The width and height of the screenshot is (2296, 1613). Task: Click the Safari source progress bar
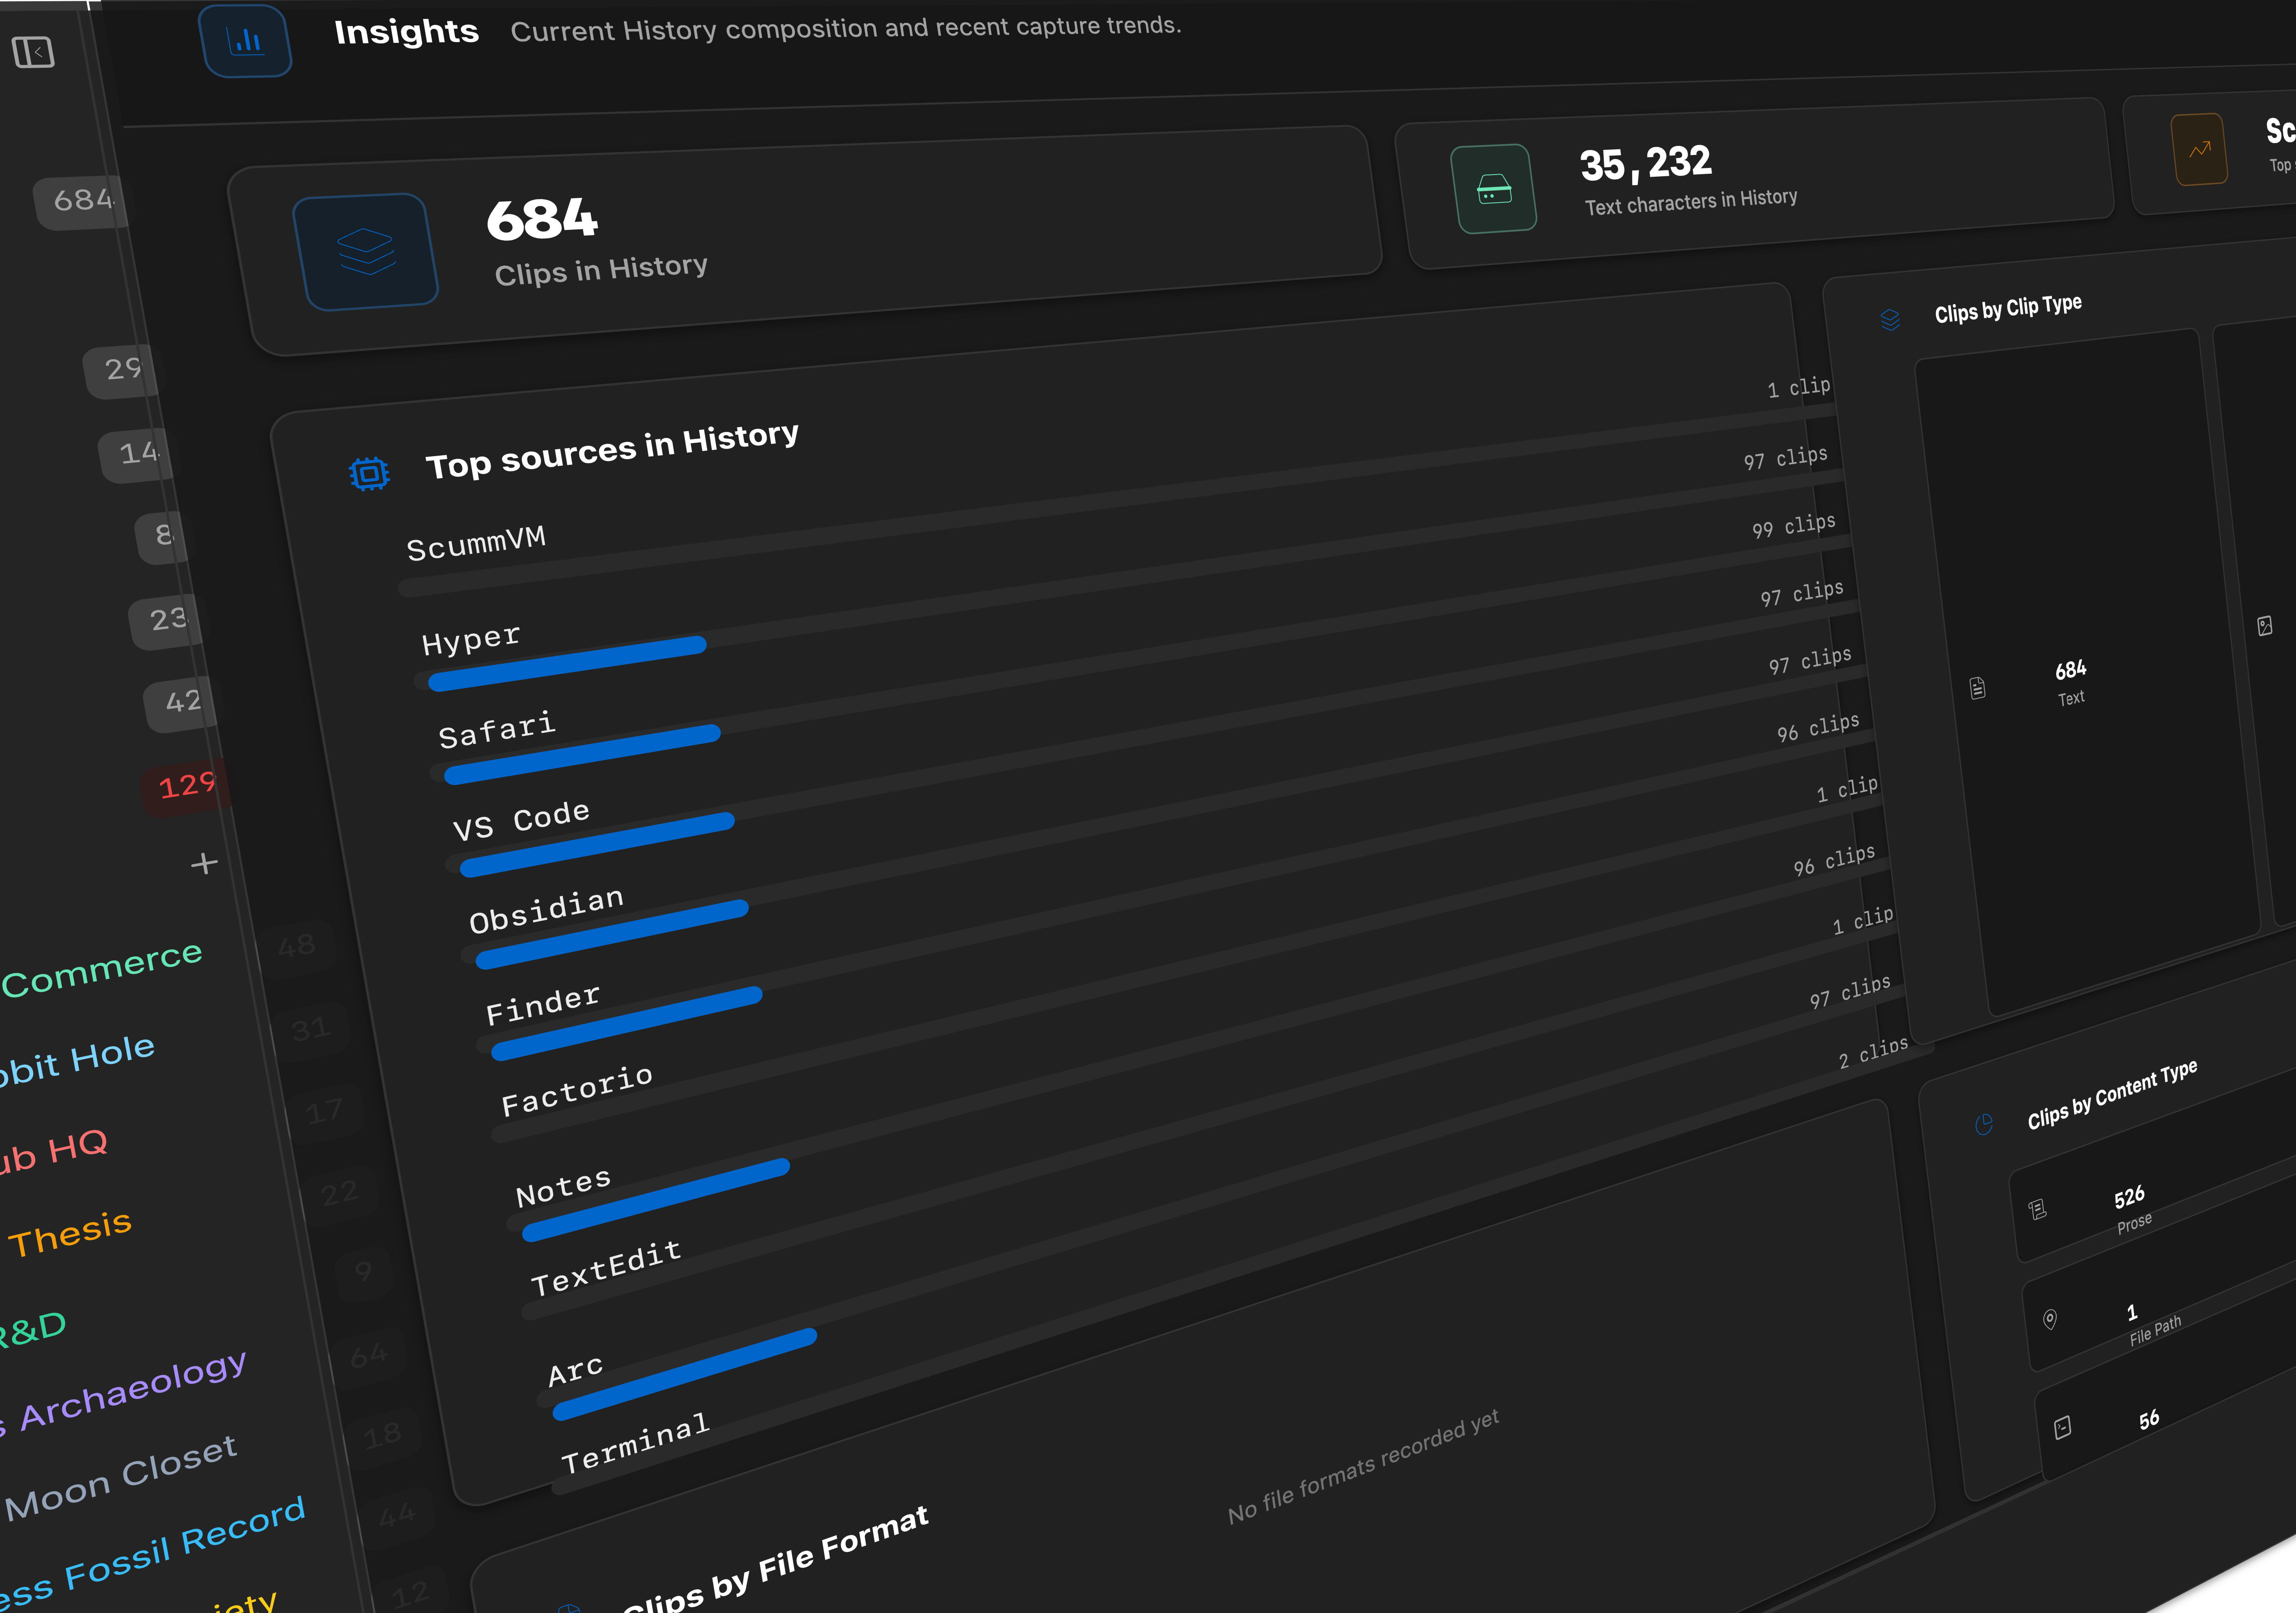pyautogui.click(x=582, y=754)
